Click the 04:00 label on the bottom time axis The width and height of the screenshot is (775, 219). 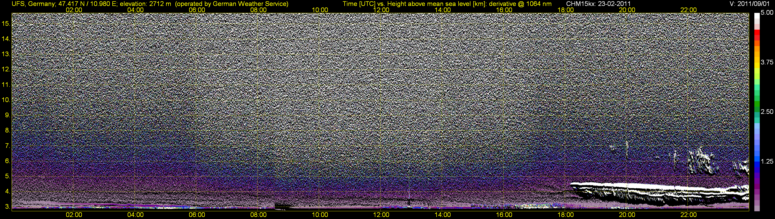click(135, 215)
